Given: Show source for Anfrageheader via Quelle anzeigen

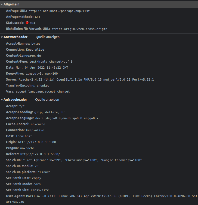Looking at the screenshot, I should (47, 100).
